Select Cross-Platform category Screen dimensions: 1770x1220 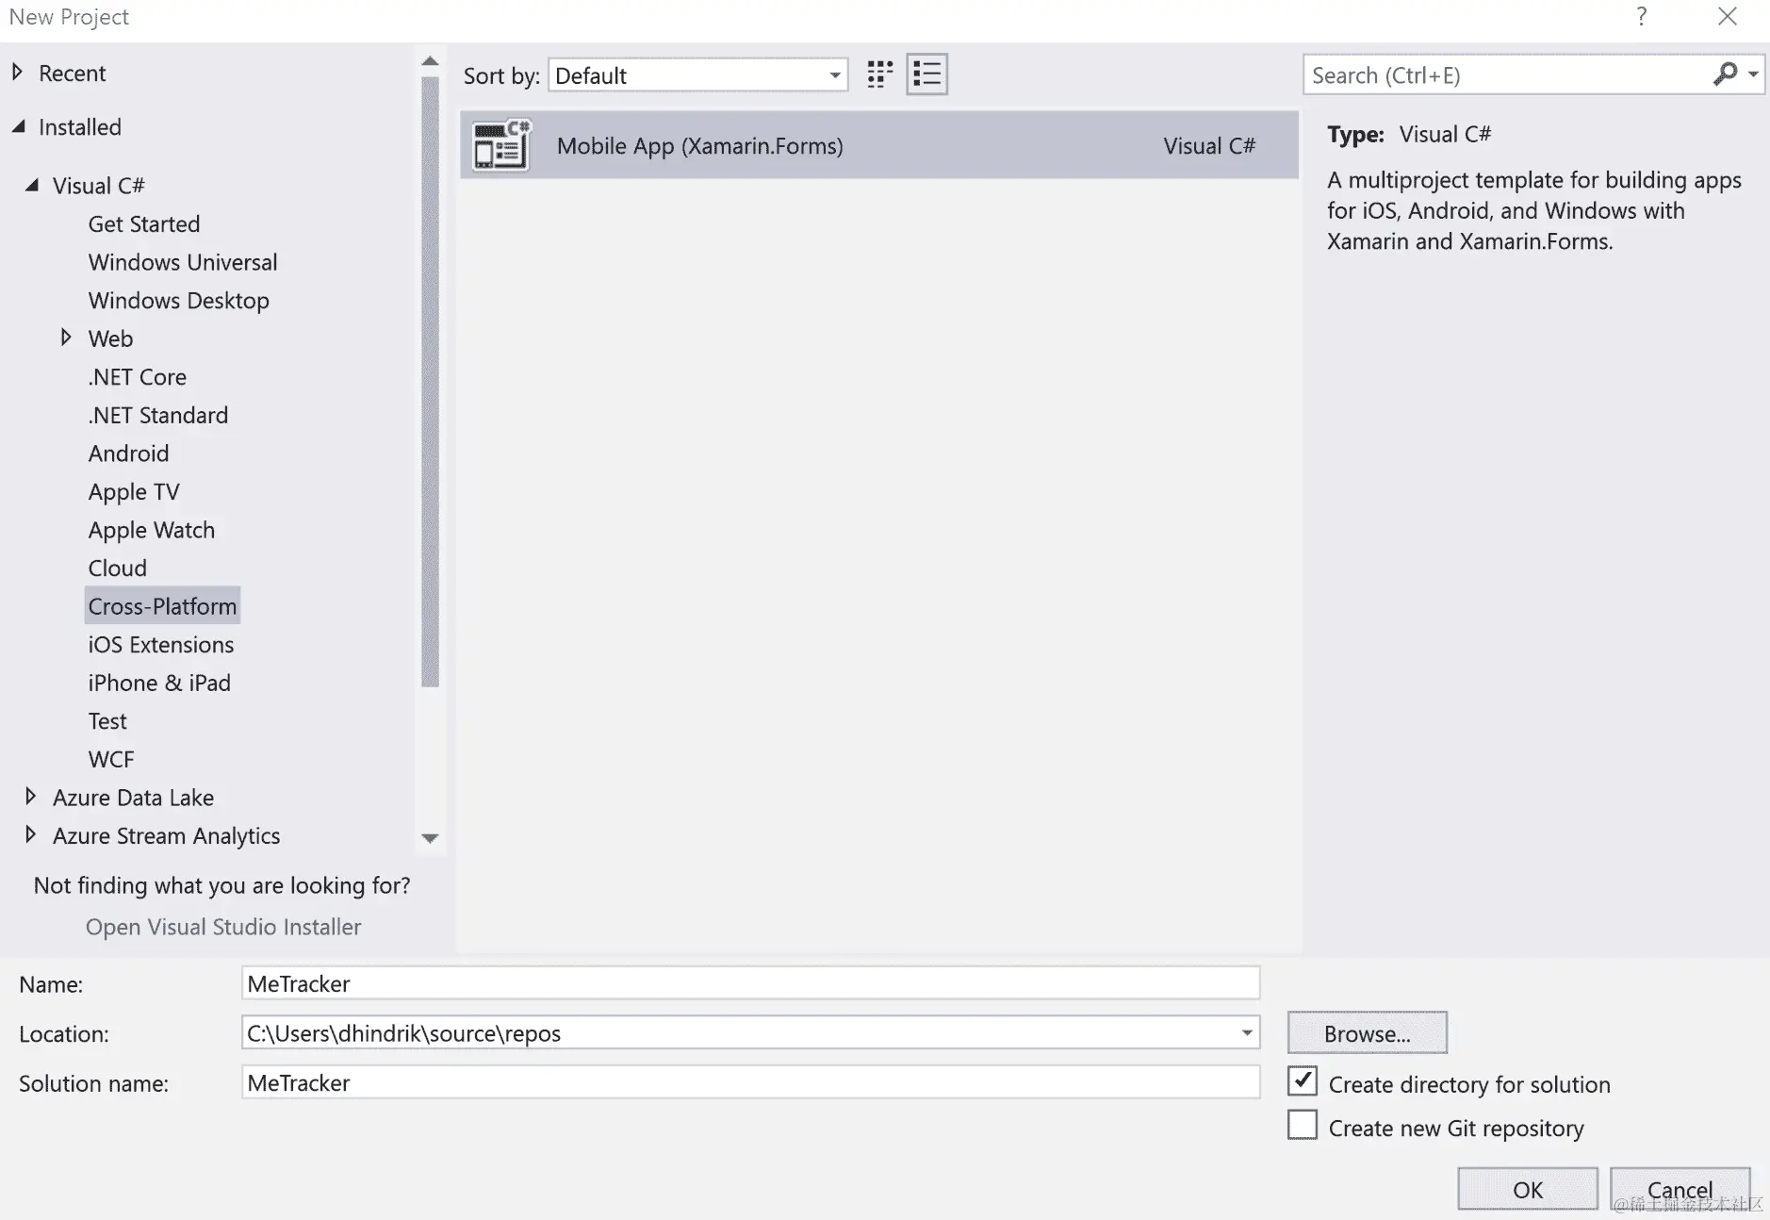point(162,606)
